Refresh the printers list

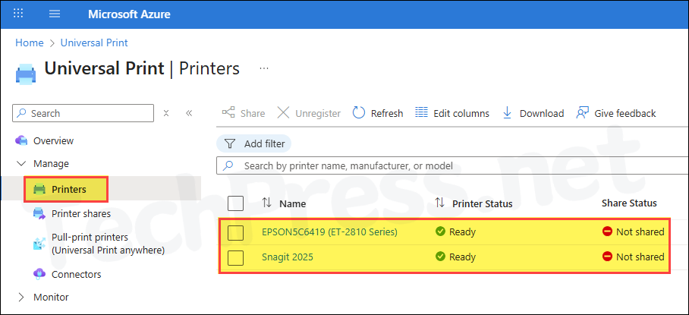pyautogui.click(x=377, y=113)
